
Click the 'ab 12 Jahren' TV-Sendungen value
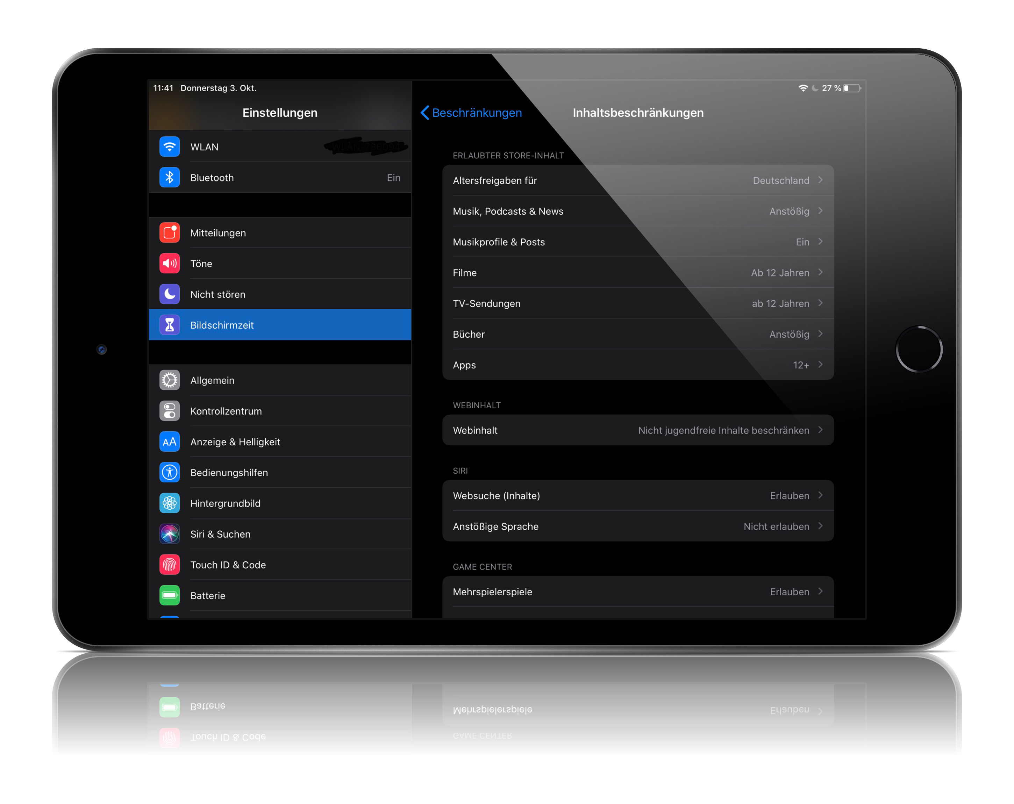pyautogui.click(x=780, y=304)
